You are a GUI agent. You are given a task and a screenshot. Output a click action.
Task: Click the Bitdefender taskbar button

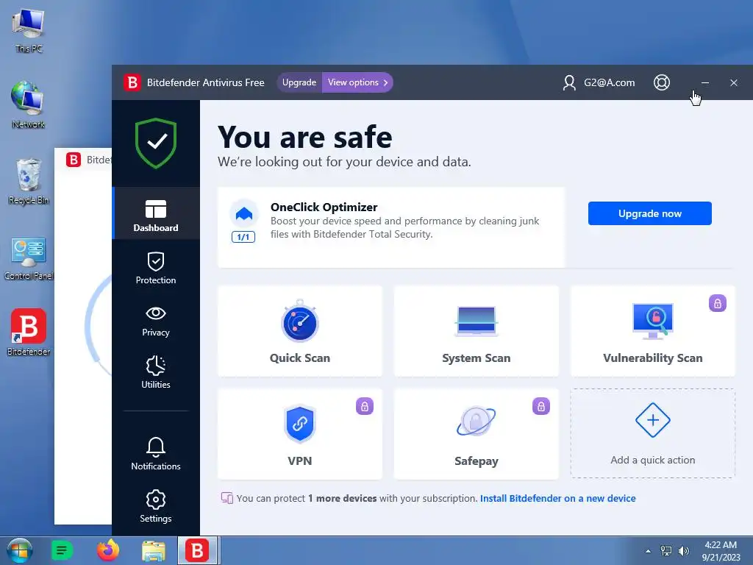pos(197,550)
